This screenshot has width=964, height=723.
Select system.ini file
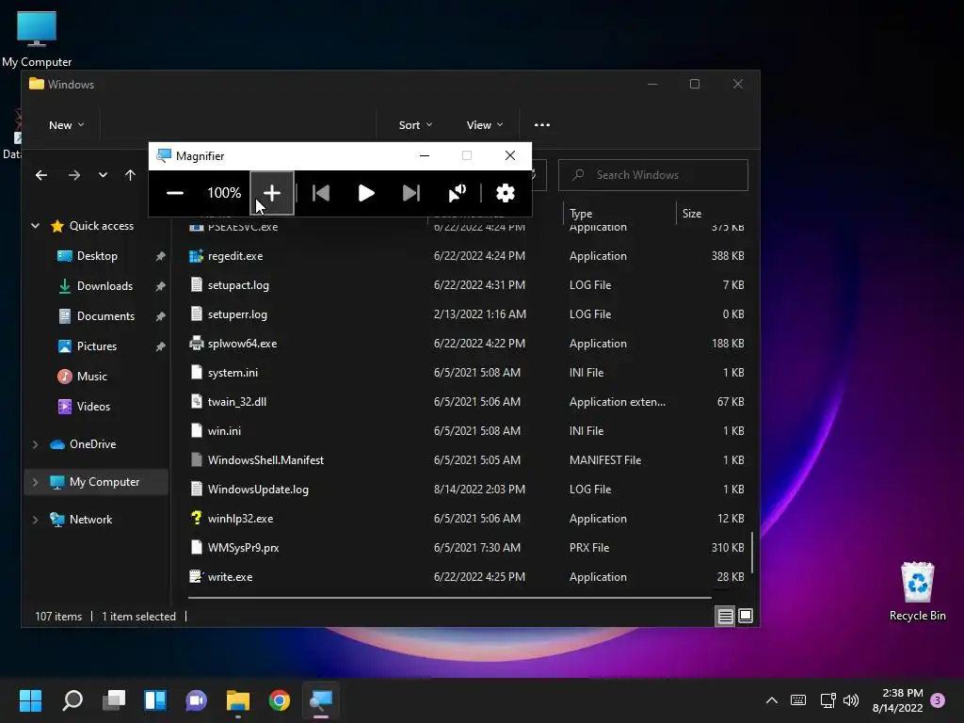(x=233, y=373)
